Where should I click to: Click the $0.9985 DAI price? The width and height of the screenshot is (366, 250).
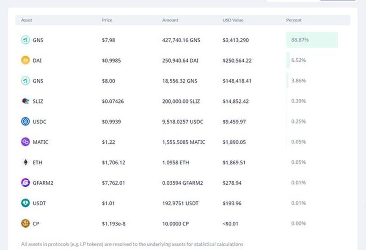coord(111,60)
